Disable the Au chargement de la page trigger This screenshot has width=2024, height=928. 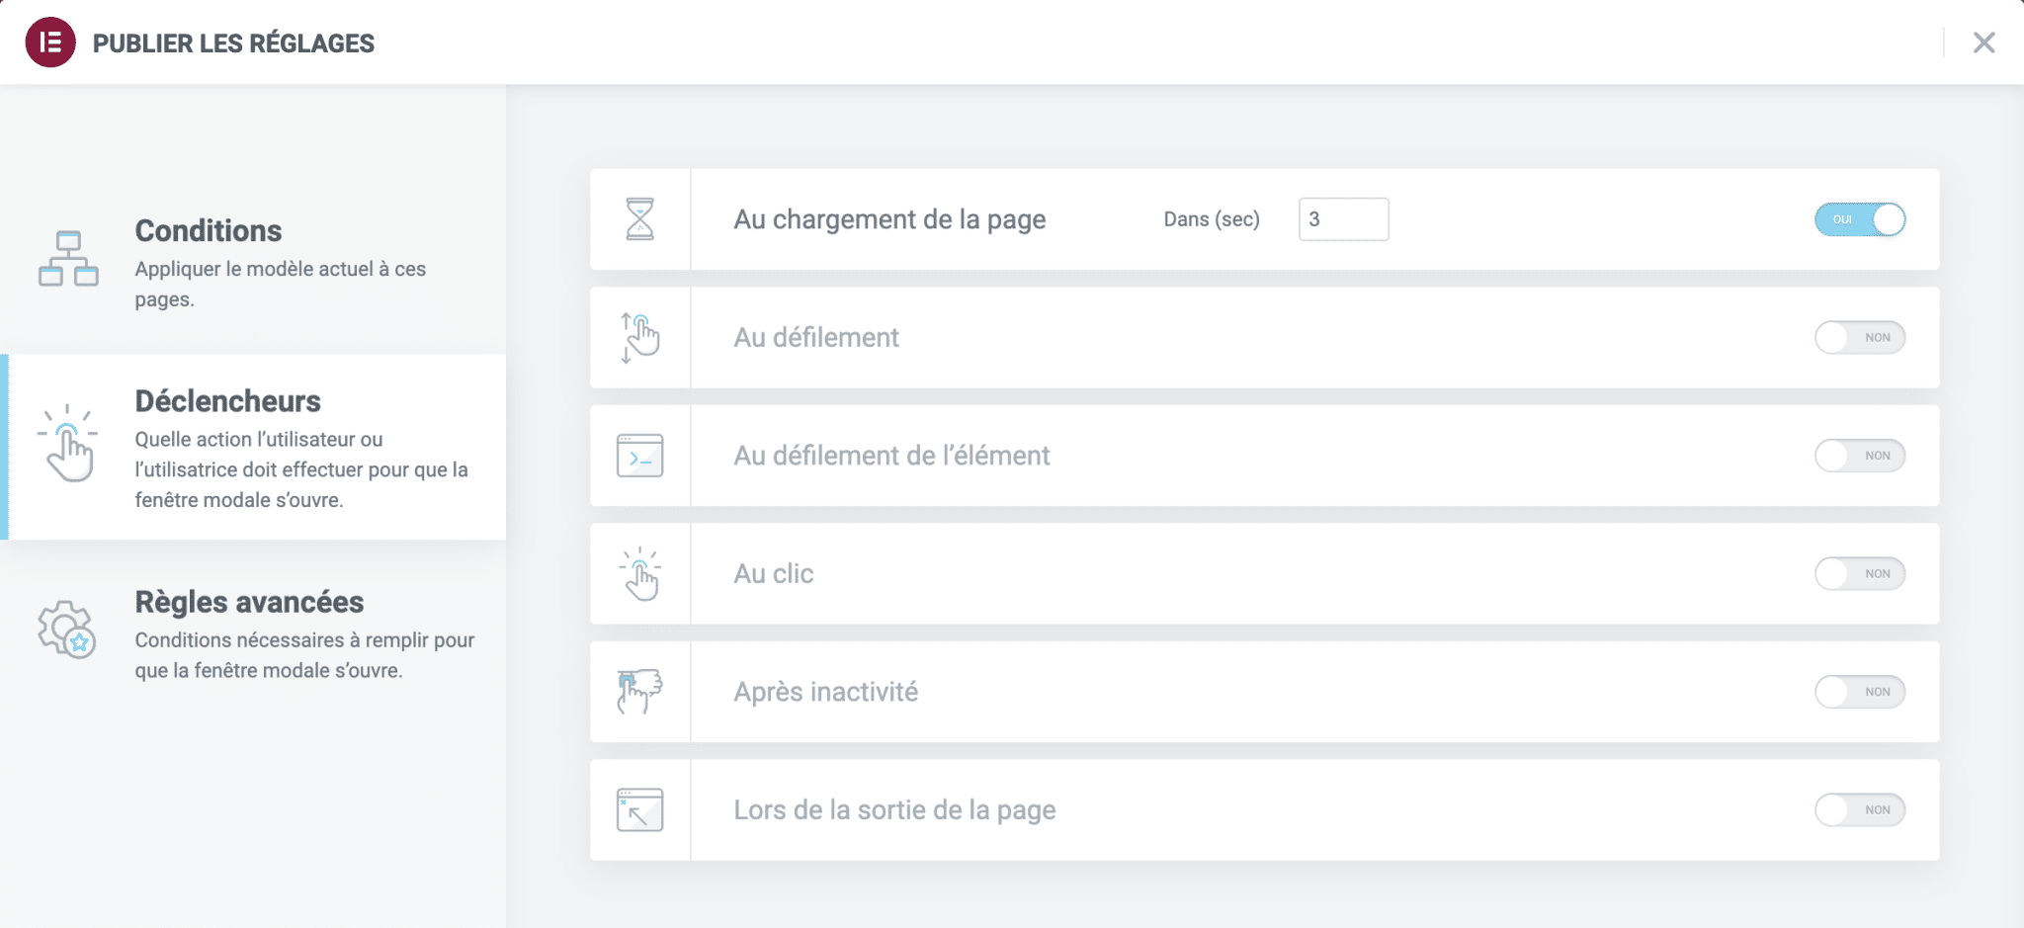click(1861, 219)
